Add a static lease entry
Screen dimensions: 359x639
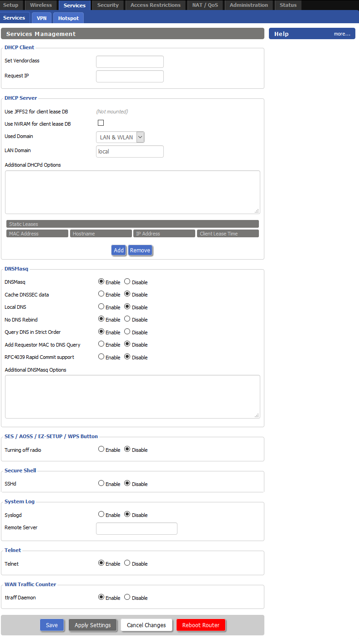119,250
